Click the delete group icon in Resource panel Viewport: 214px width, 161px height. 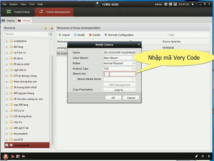coord(51,28)
